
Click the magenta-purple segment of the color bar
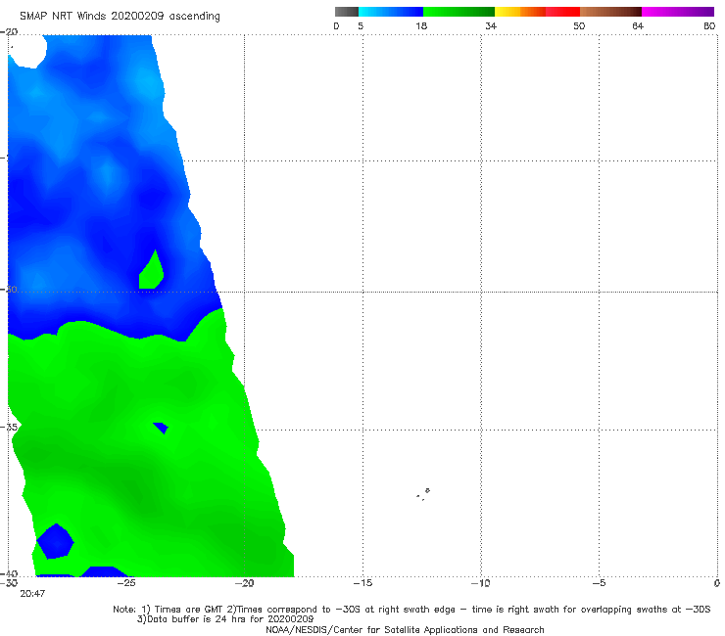tap(678, 12)
